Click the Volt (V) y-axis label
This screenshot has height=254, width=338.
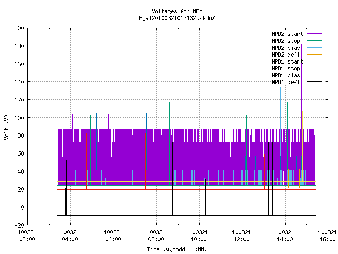point(6,127)
